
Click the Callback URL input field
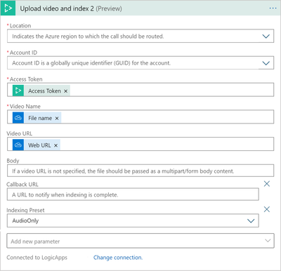pyautogui.click(x=133, y=194)
